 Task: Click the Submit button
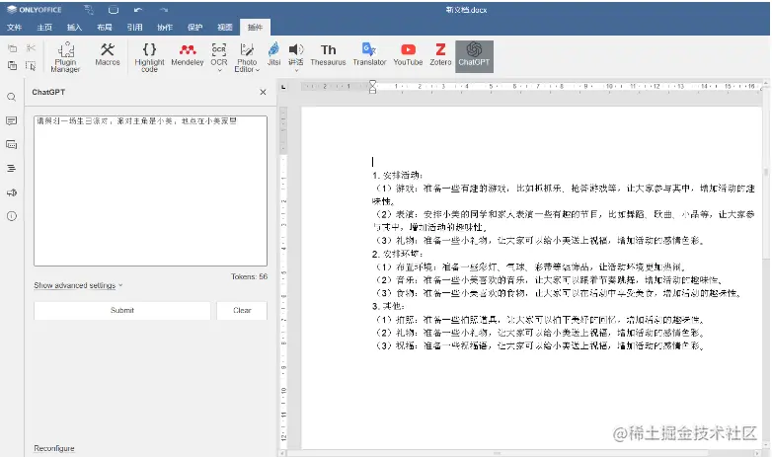[122, 310]
